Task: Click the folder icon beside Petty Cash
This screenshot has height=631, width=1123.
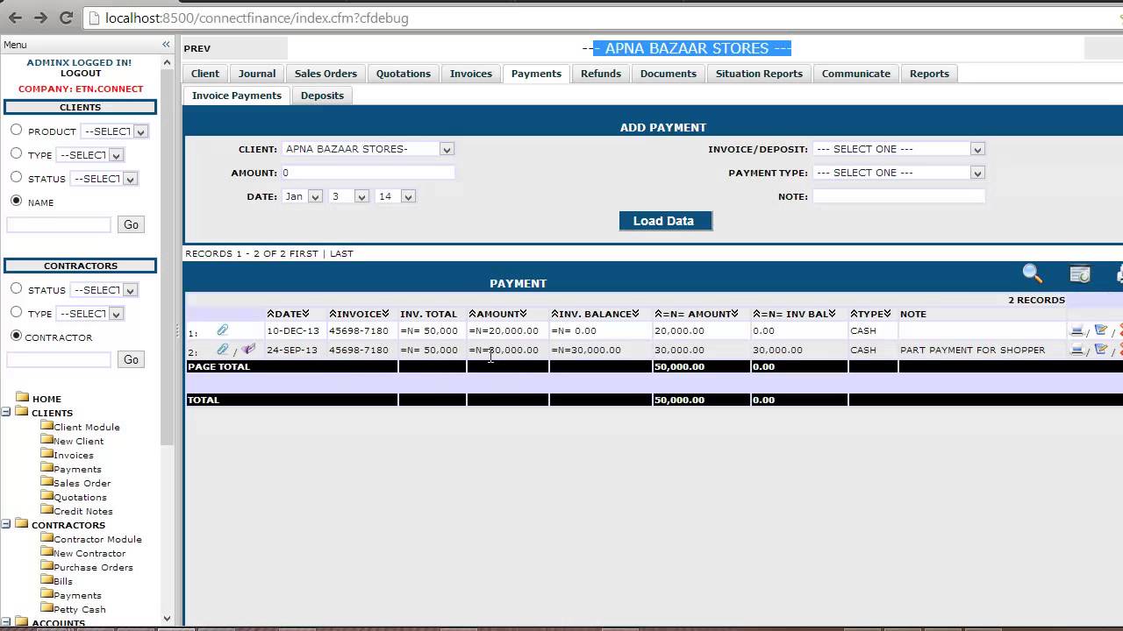Action: pos(47,608)
